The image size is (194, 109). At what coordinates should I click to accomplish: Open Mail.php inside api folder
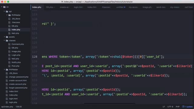pyautogui.click(x=15, y=33)
